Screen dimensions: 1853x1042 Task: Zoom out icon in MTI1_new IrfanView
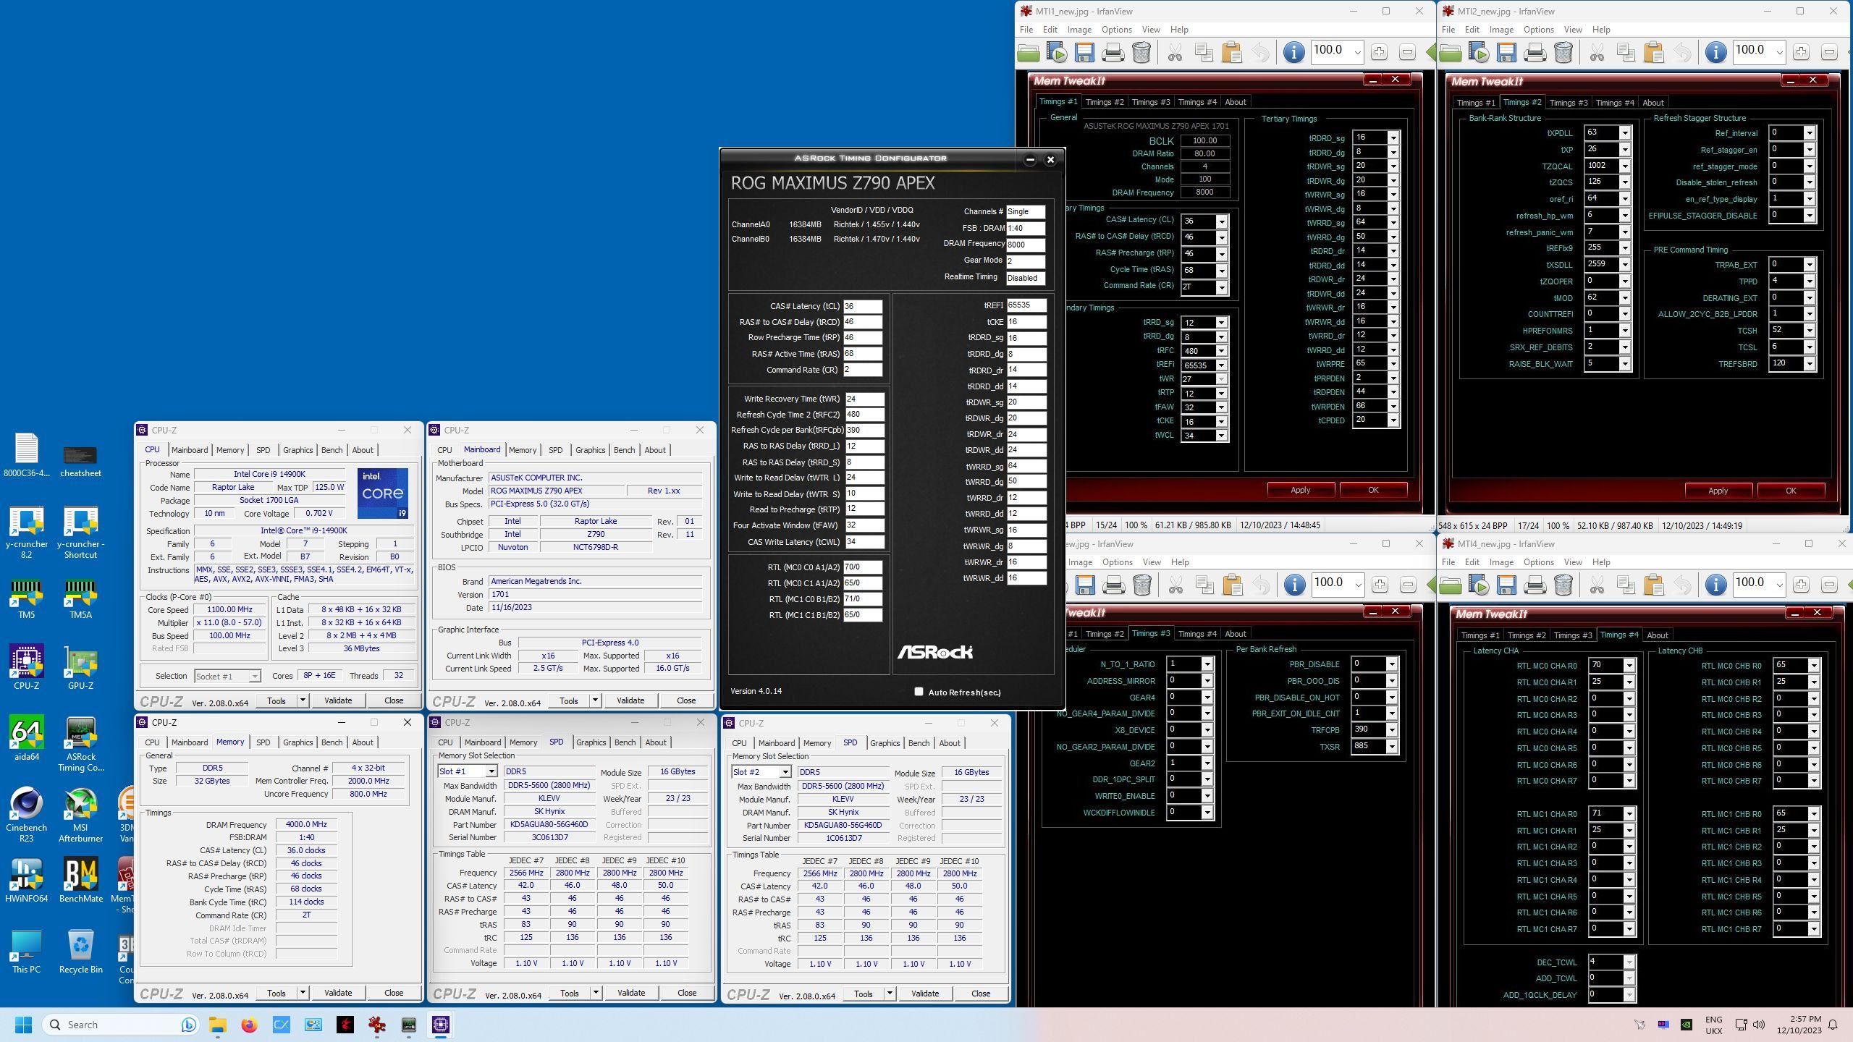pos(1407,52)
